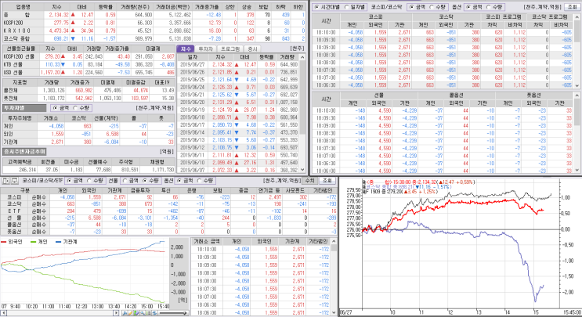
Task: Select the 일자별 radio button
Action: coord(347,7)
